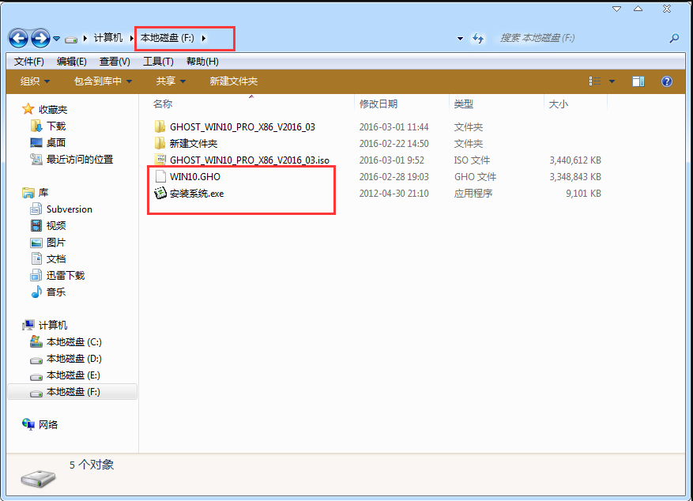Open the address bar history dropdown
The height and width of the screenshot is (501, 693).
[x=461, y=38]
